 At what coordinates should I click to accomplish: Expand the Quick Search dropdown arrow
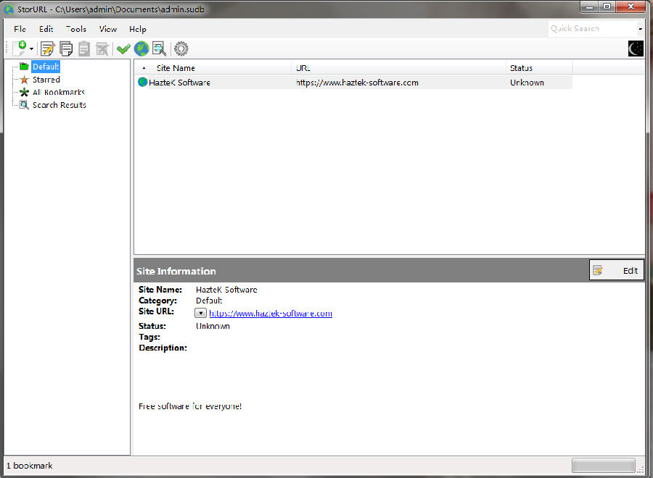pos(640,29)
